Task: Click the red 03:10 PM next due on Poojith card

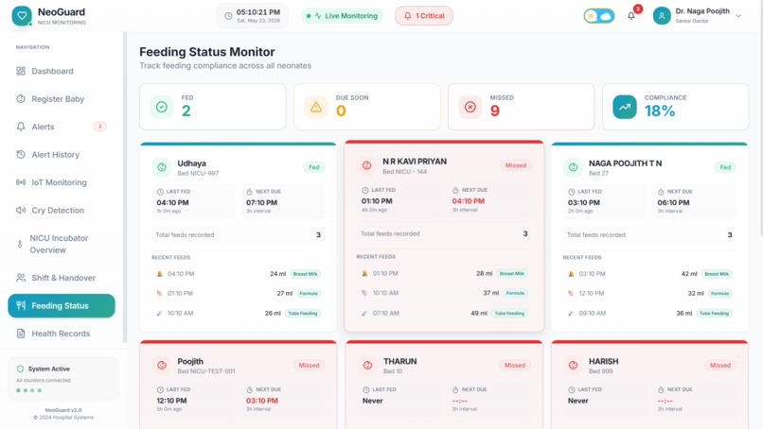Action: 262,401
